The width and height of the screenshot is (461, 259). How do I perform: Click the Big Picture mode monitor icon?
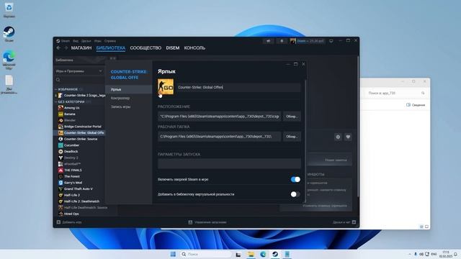pyautogui.click(x=331, y=41)
